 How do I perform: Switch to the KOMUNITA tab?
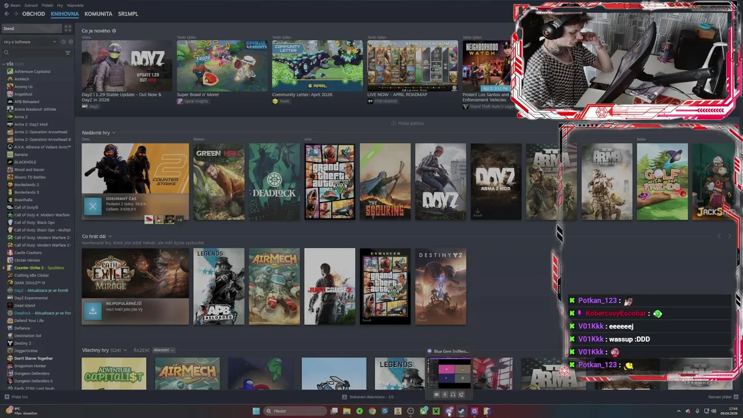click(98, 14)
